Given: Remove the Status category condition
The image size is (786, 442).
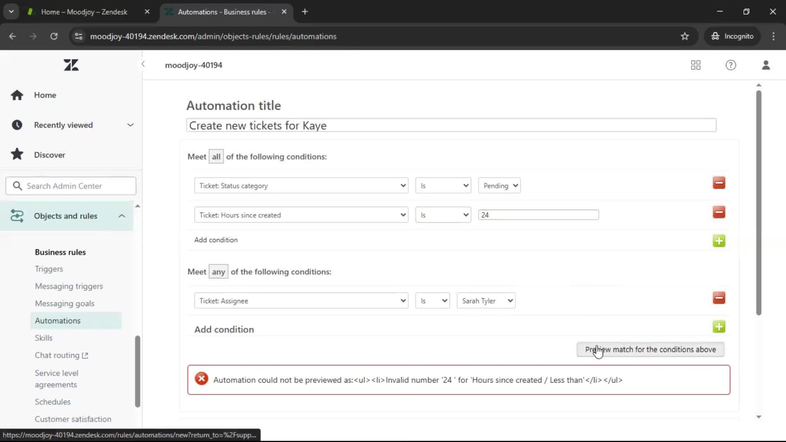Looking at the screenshot, I should point(719,183).
